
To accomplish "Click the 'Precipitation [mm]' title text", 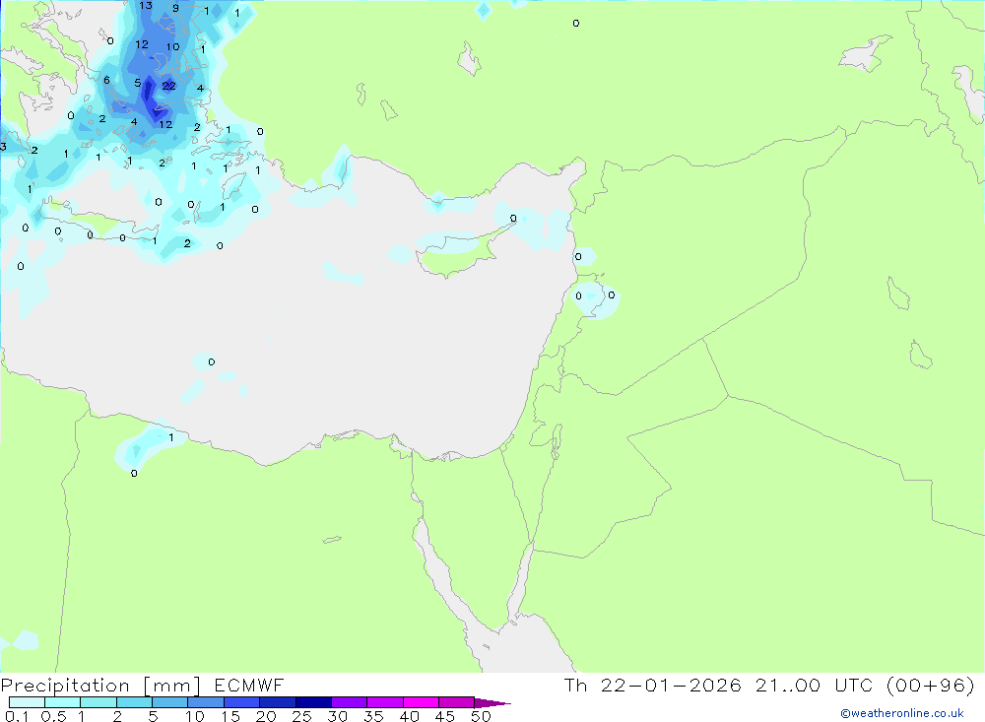I will coord(100,685).
